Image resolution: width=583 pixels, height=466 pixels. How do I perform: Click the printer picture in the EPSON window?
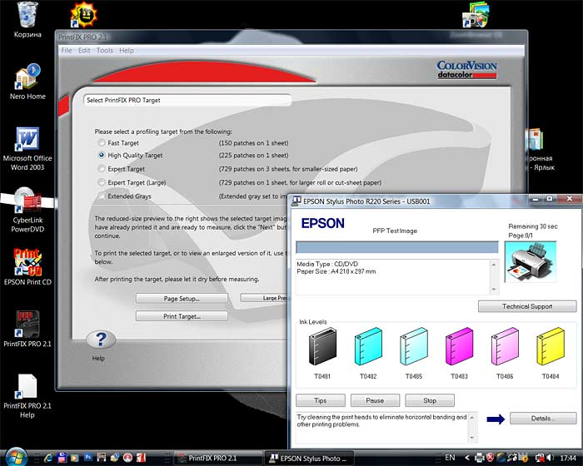pyautogui.click(x=531, y=261)
